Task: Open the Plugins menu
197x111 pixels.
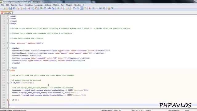Action: (69, 5)
